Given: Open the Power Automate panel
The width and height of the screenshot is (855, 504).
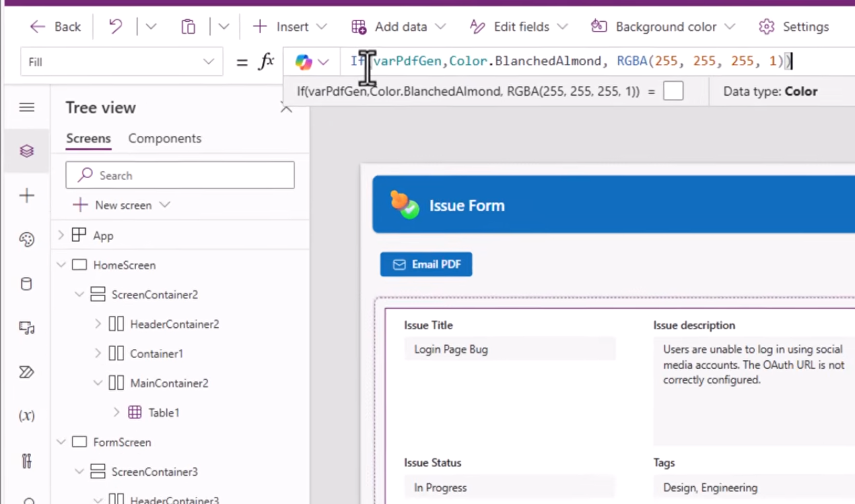Looking at the screenshot, I should tap(26, 372).
